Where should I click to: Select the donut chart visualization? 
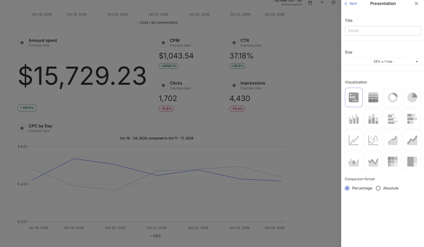click(393, 97)
